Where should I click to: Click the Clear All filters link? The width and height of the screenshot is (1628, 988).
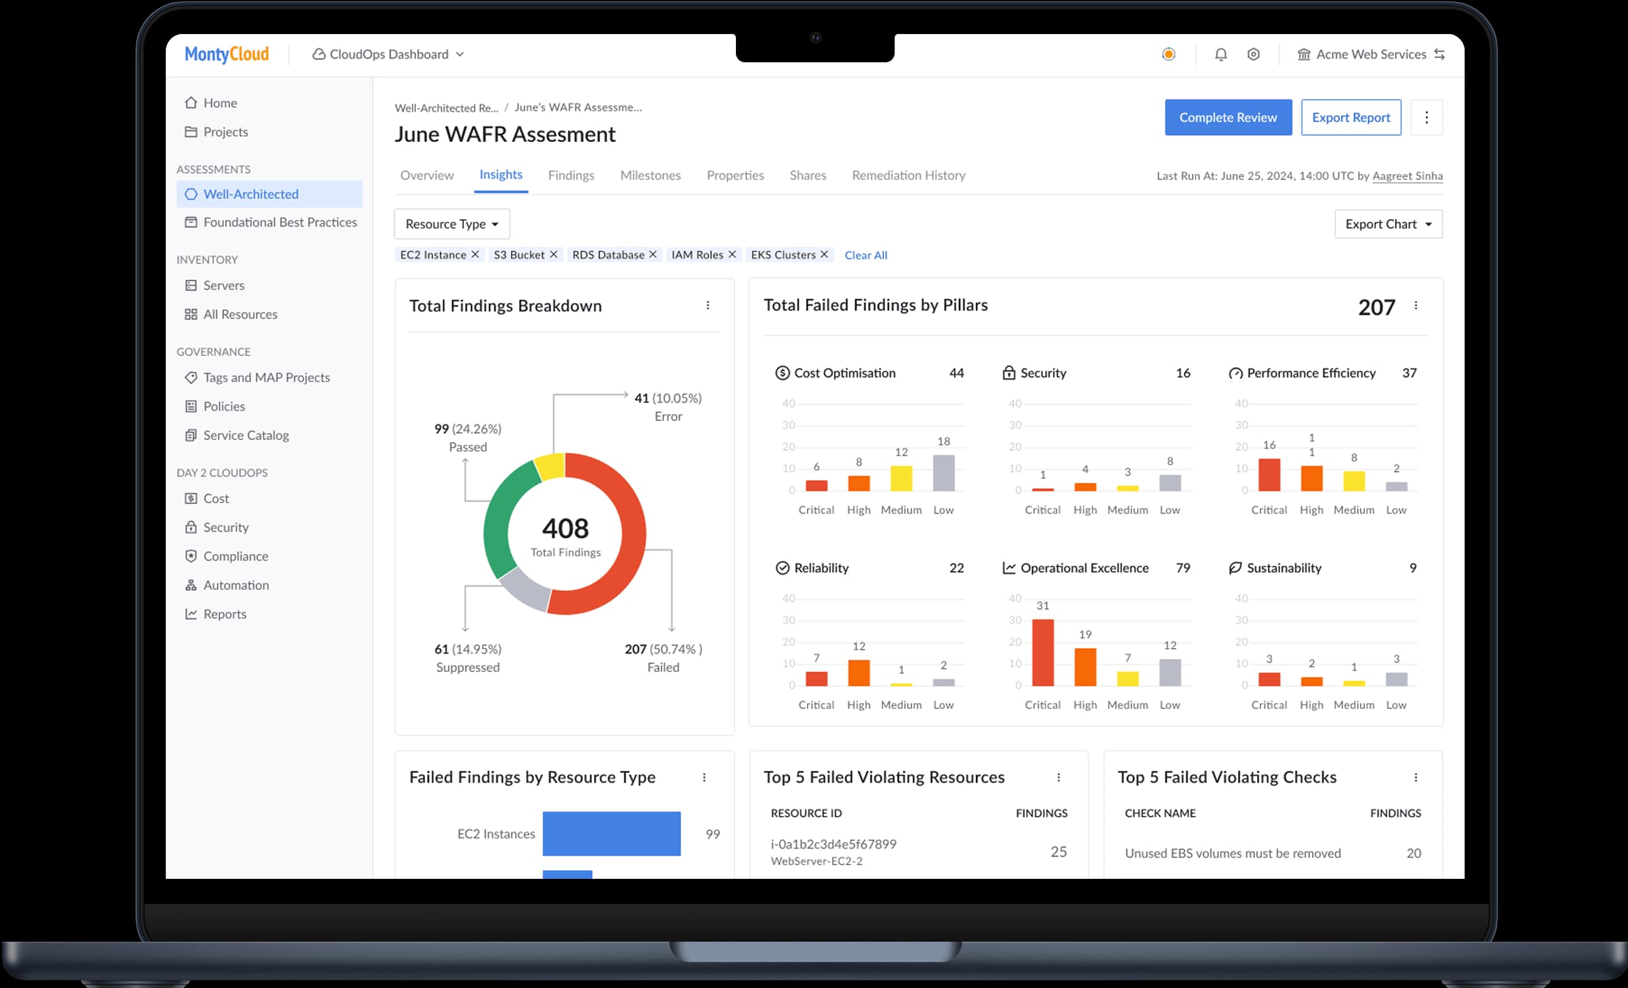pyautogui.click(x=866, y=255)
